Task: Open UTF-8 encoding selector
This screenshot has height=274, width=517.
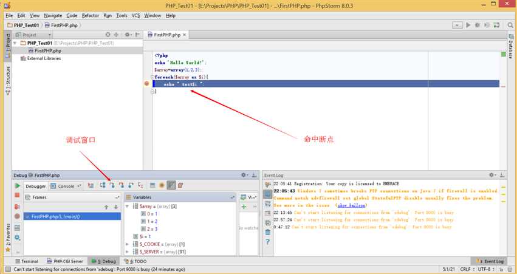Action: click(487, 269)
